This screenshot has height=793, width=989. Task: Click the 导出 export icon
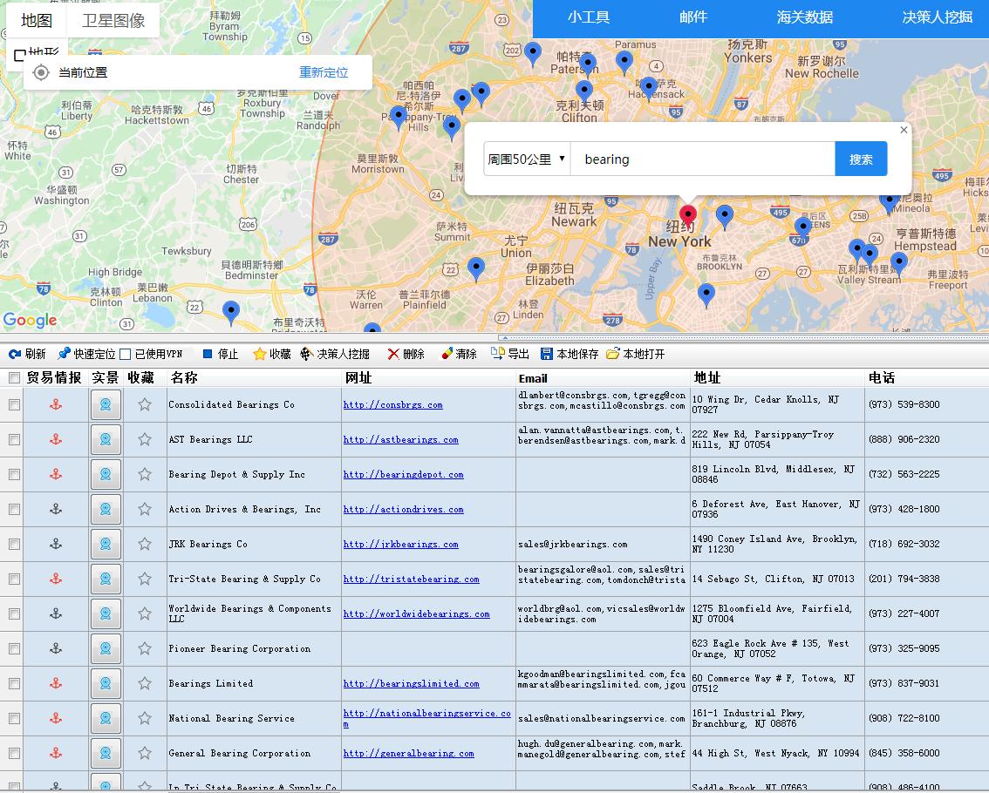pyautogui.click(x=498, y=355)
